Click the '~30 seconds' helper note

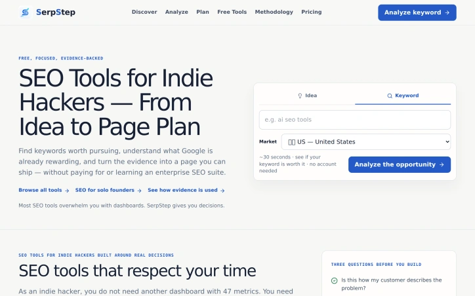[x=298, y=164]
